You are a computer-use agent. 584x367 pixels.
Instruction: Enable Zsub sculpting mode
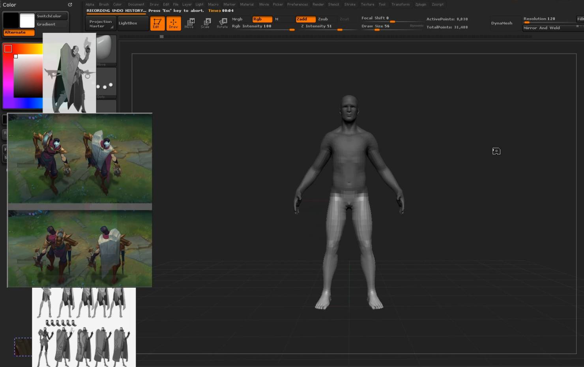[323, 19]
